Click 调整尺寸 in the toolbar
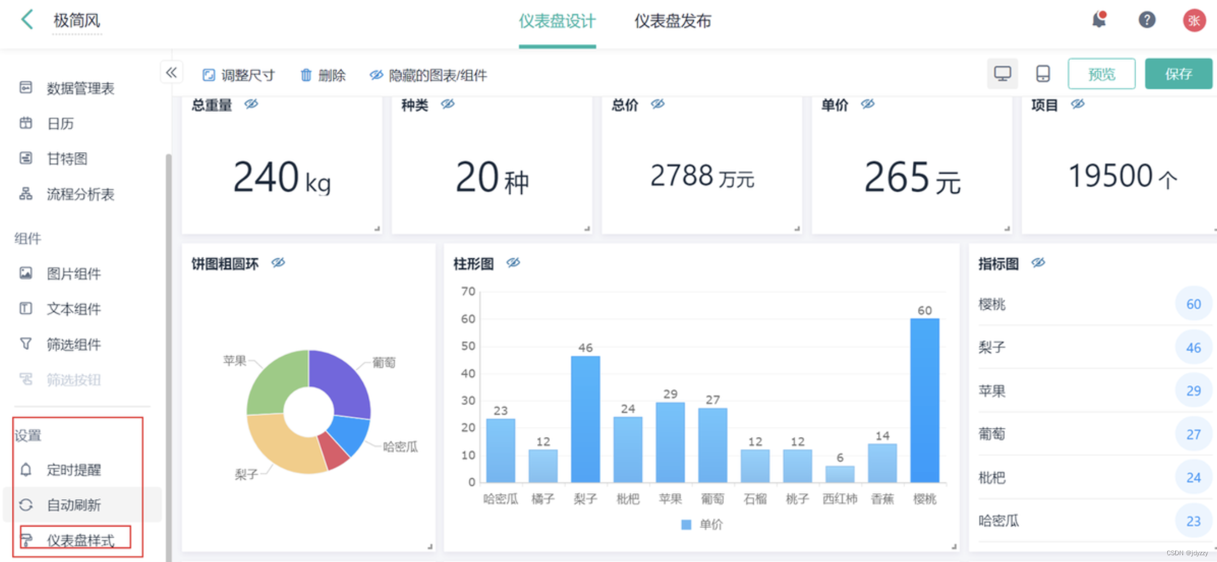 tap(239, 75)
